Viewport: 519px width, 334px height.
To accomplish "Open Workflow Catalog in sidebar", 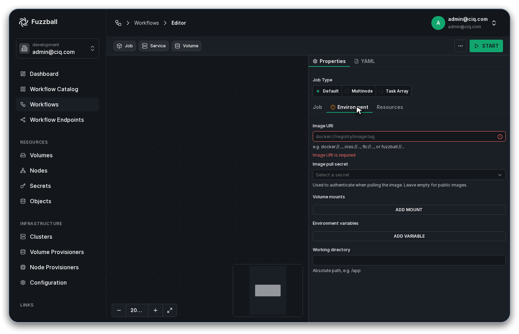I will [57, 89].
